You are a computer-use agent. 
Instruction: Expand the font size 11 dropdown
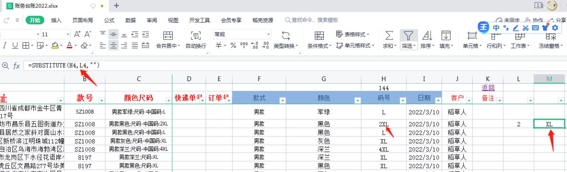68,34
